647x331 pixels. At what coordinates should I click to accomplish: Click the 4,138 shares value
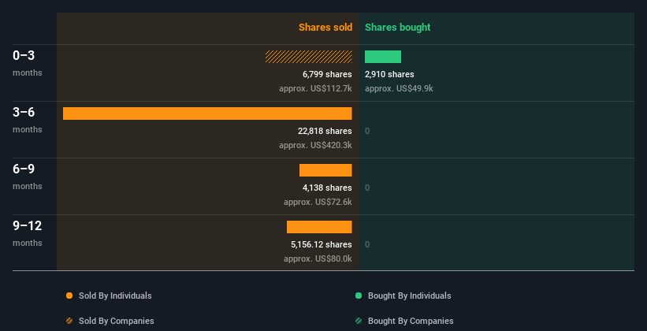(327, 188)
